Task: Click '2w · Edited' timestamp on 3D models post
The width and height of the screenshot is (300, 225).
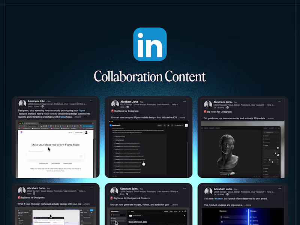Action: pyautogui.click(x=219, y=108)
